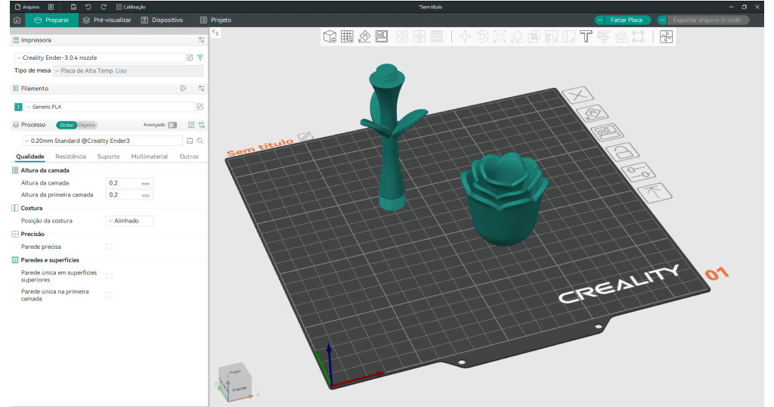The height and width of the screenshot is (407, 774).
Task: Collapse the sidebar with arrow icon
Action: [x=215, y=33]
